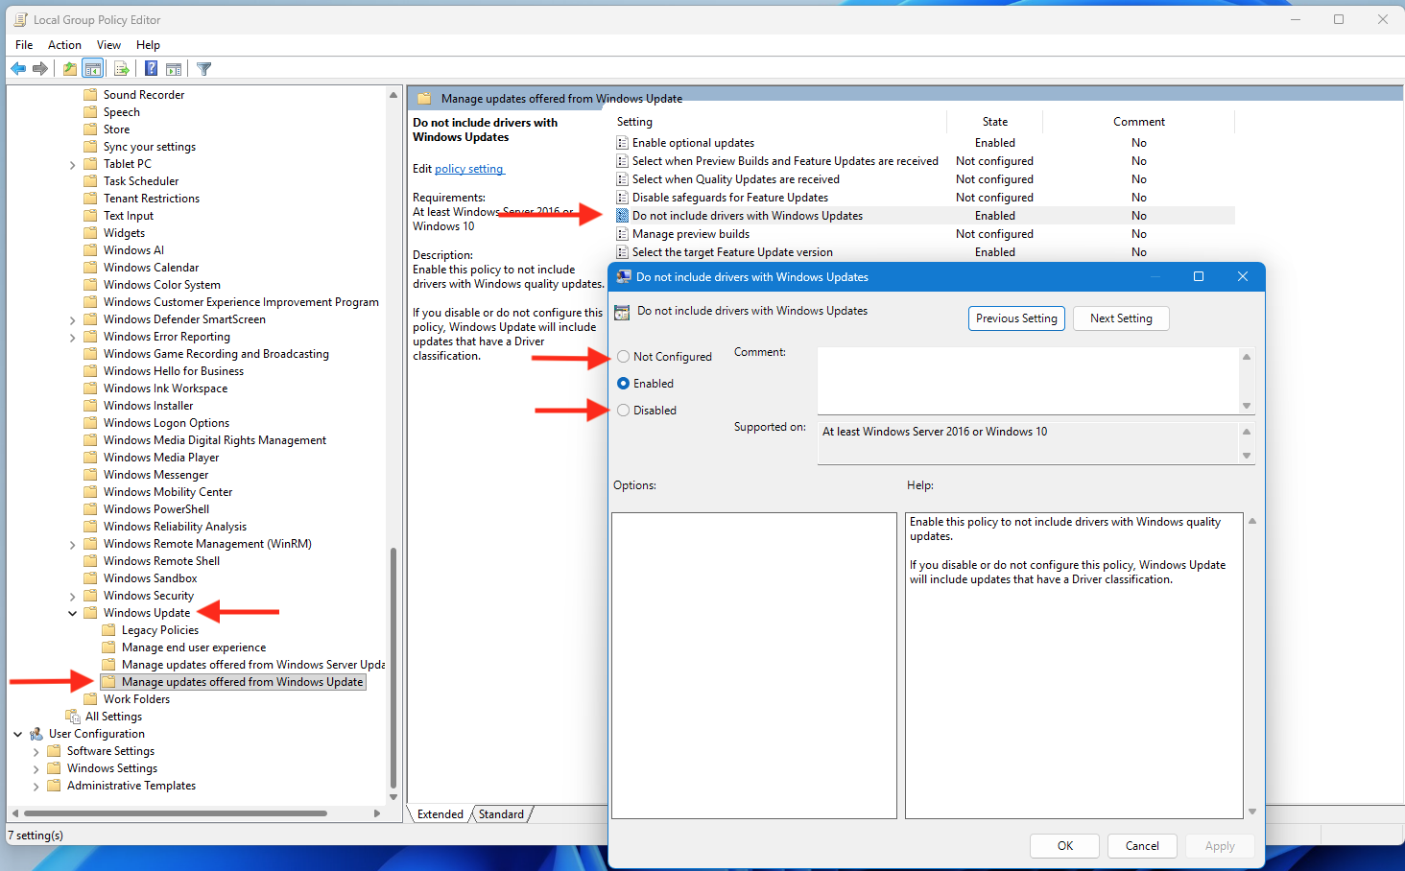1405x871 pixels.
Task: Click the Manage preview builds policy icon
Action: 622,234
